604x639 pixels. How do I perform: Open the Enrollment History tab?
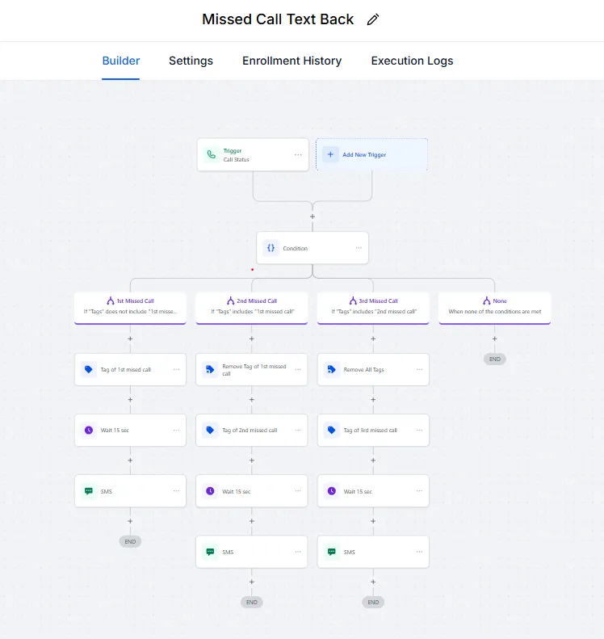tap(292, 61)
